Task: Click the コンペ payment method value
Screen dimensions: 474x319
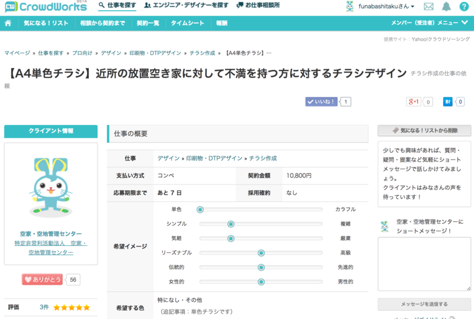Action: (x=166, y=176)
